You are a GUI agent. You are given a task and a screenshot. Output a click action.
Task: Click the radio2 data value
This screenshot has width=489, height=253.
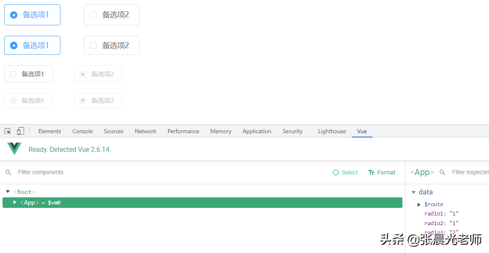(x=454, y=223)
